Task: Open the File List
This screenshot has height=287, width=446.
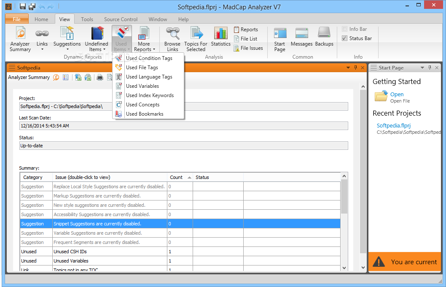Action: pos(245,39)
